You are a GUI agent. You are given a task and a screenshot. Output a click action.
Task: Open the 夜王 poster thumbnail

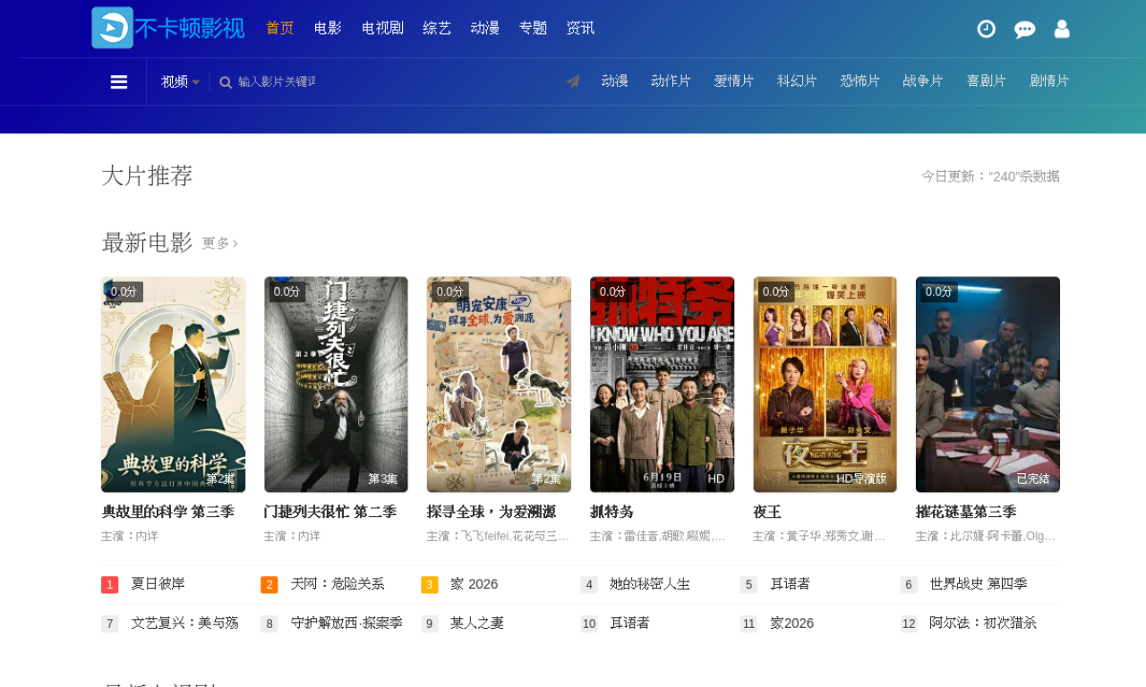click(825, 385)
